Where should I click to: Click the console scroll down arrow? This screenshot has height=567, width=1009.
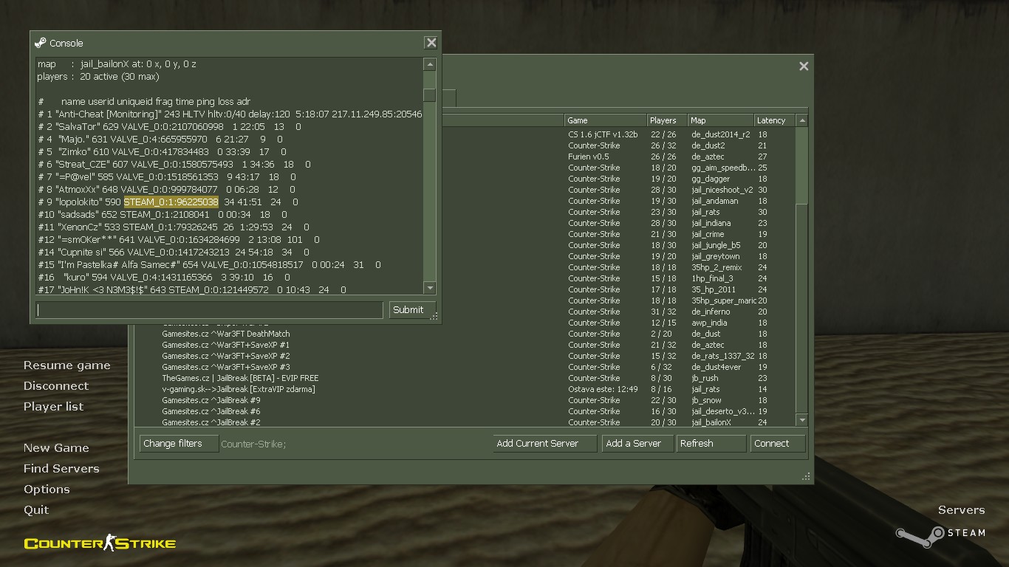429,287
